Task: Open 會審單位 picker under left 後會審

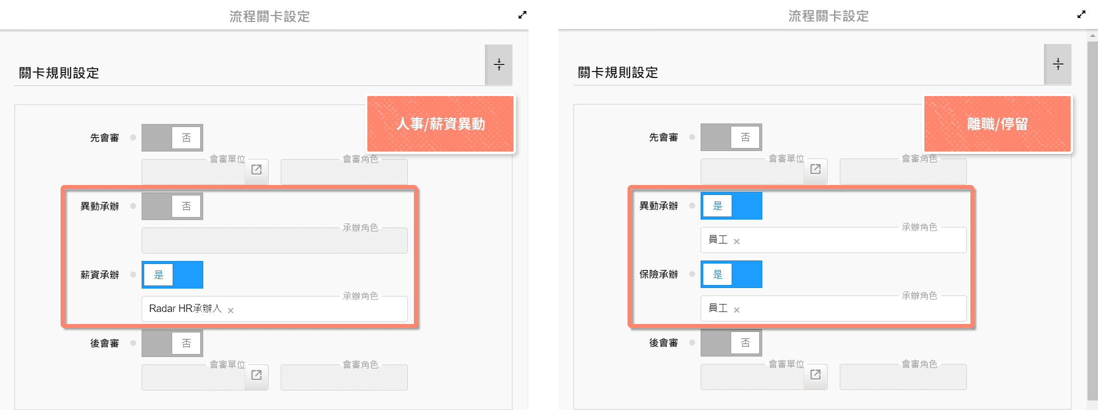Action: 256,375
